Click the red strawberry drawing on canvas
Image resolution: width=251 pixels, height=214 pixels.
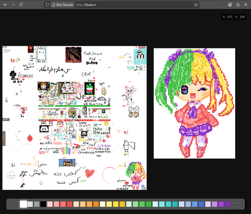click(x=30, y=138)
